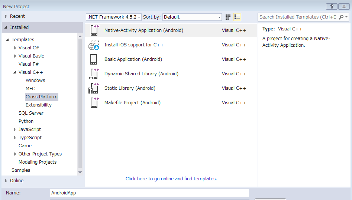This screenshot has height=200, width=352.
Task: Select the Basic Application phone icon
Action: tap(94, 59)
